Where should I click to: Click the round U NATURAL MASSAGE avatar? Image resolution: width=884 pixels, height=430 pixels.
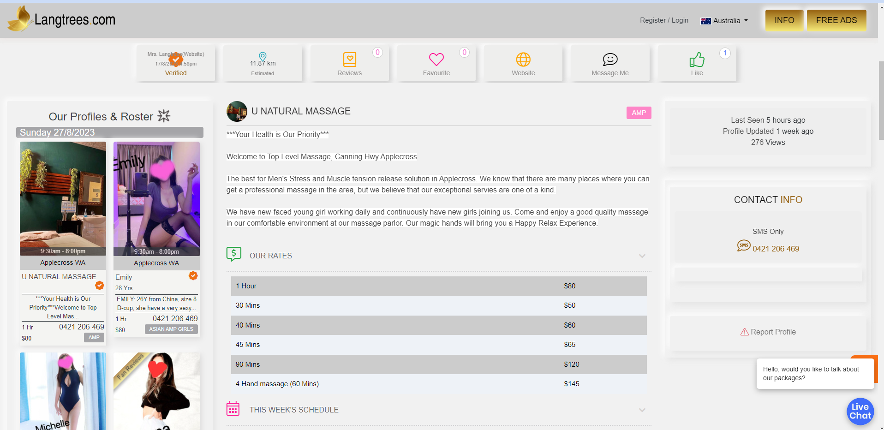click(237, 111)
